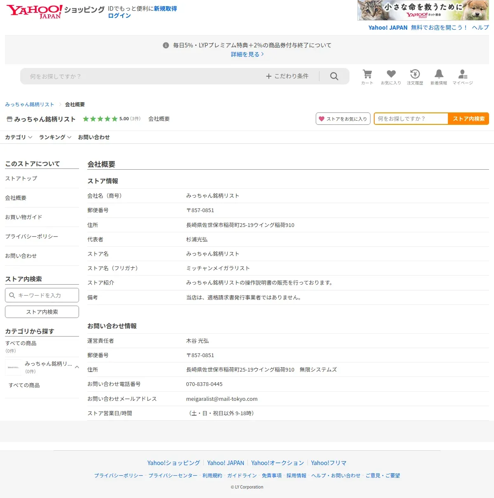The height and width of the screenshot is (498, 494).
Task: Click the orange ストア内検索 button
Action: coord(468,119)
